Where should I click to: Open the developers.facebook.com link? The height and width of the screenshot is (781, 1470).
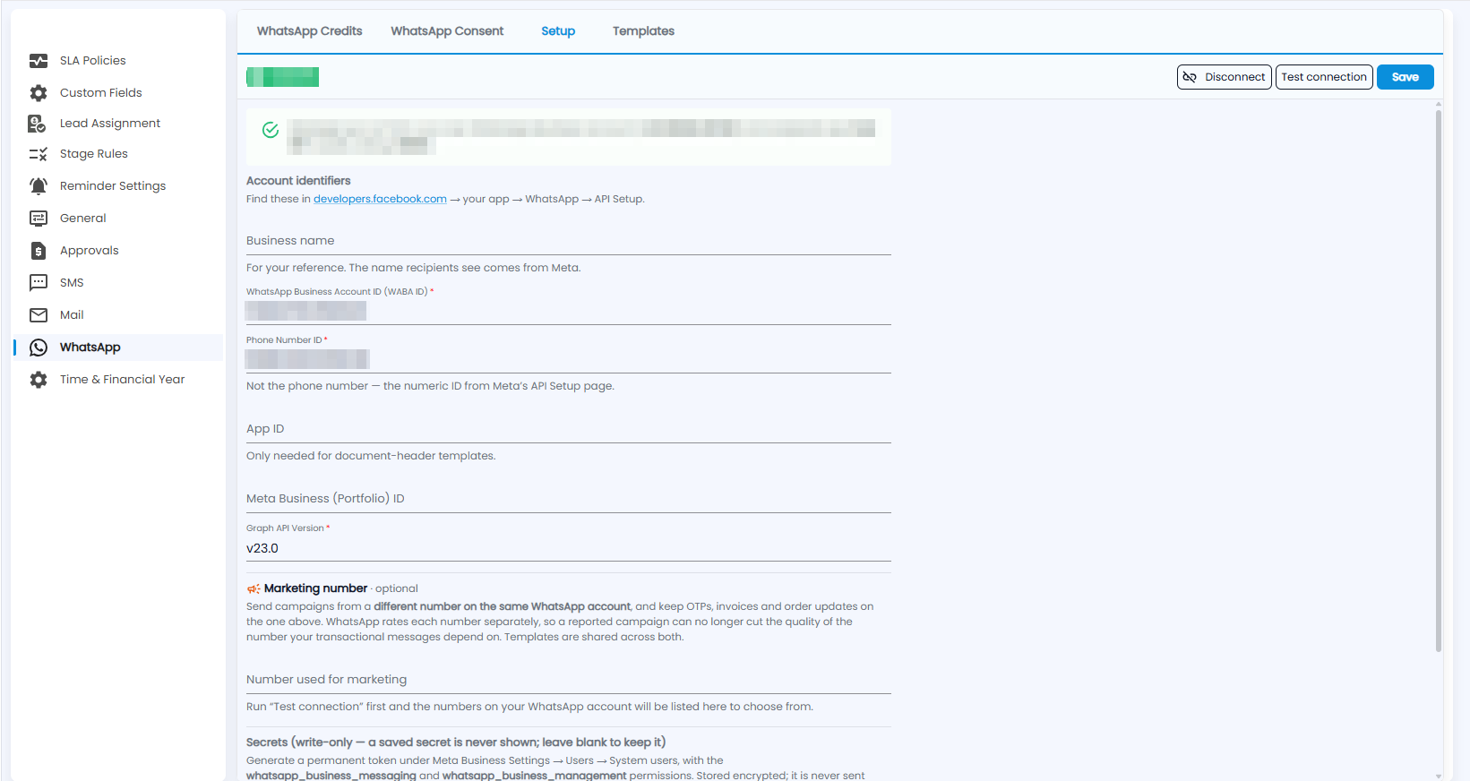[x=380, y=199]
